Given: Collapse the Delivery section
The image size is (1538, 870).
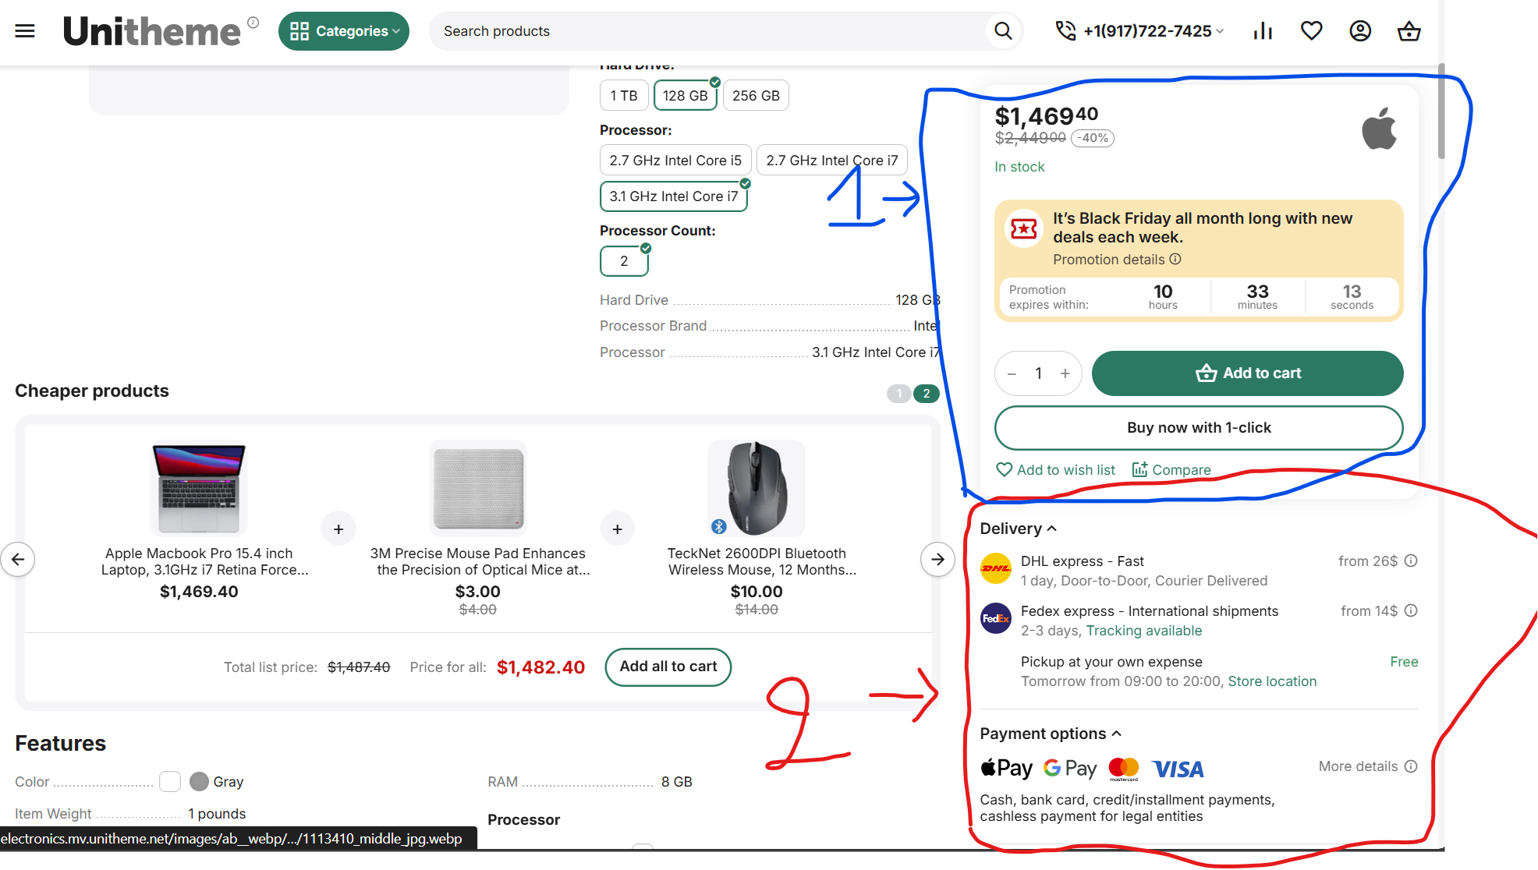Looking at the screenshot, I should coord(1019,529).
